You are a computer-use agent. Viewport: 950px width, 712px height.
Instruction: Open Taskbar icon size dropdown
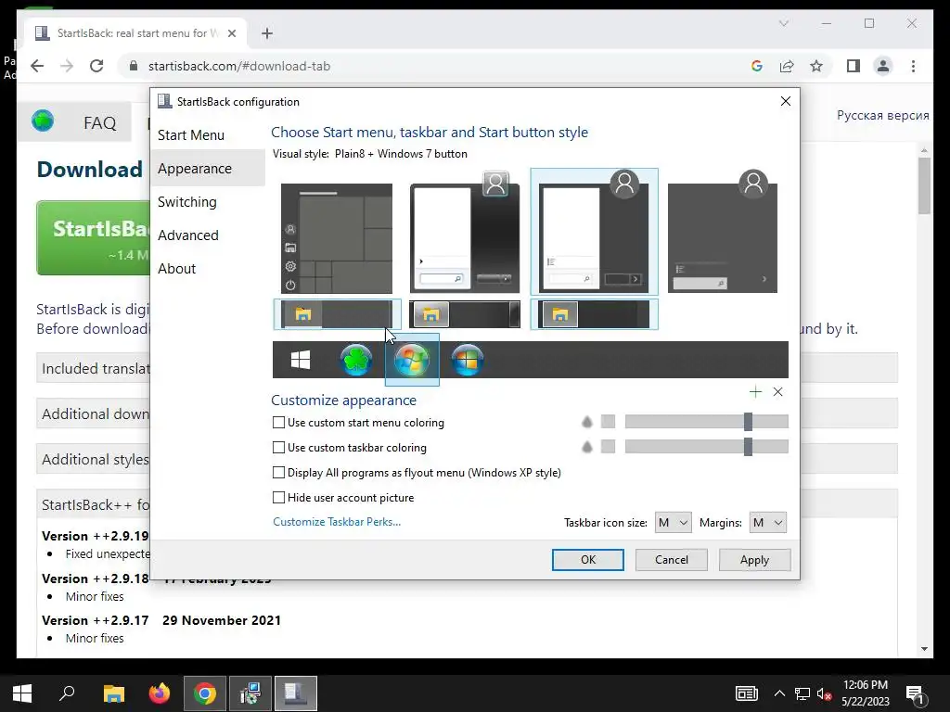674,523
